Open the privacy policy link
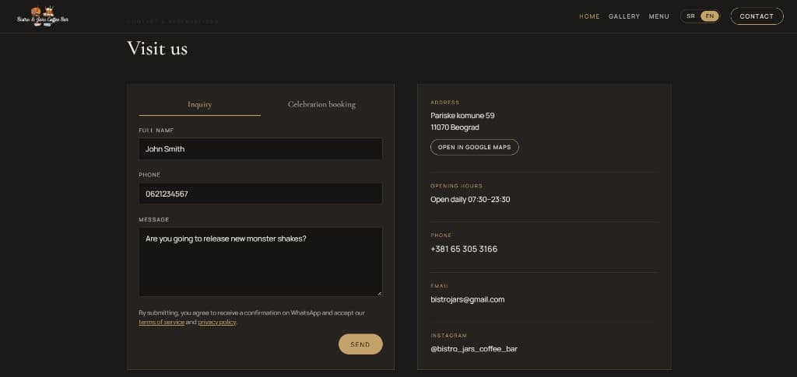Screen dimensions: 797x377 [217, 323]
